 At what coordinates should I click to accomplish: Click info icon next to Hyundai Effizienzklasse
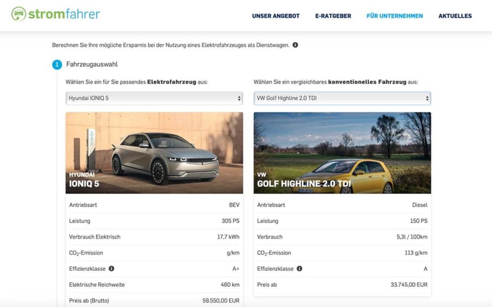(112, 269)
